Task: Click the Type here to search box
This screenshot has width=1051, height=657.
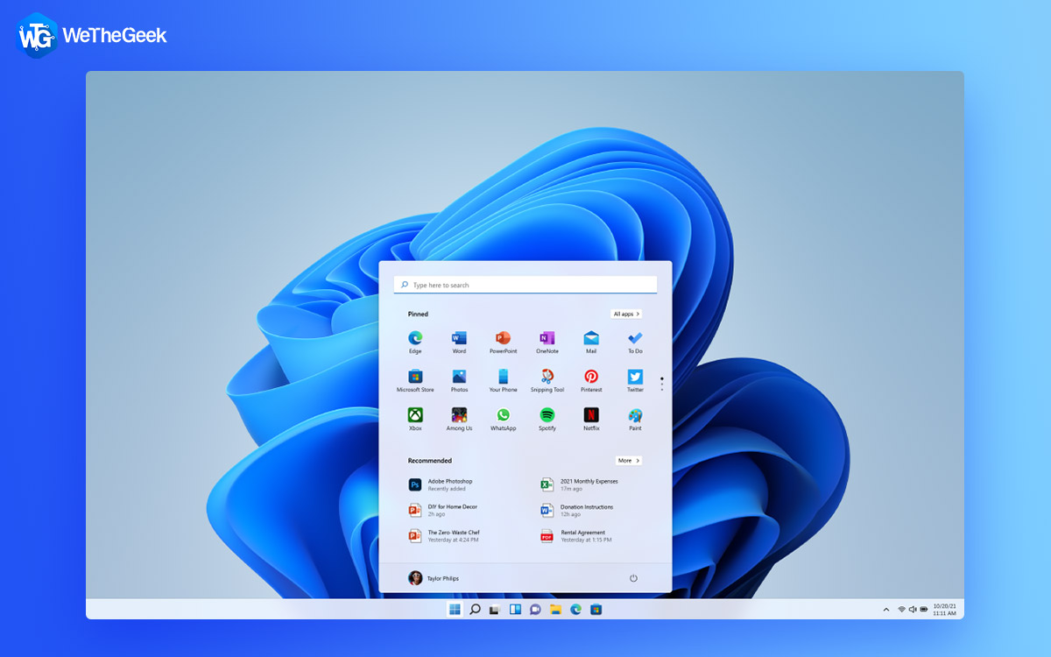Action: coord(525,285)
